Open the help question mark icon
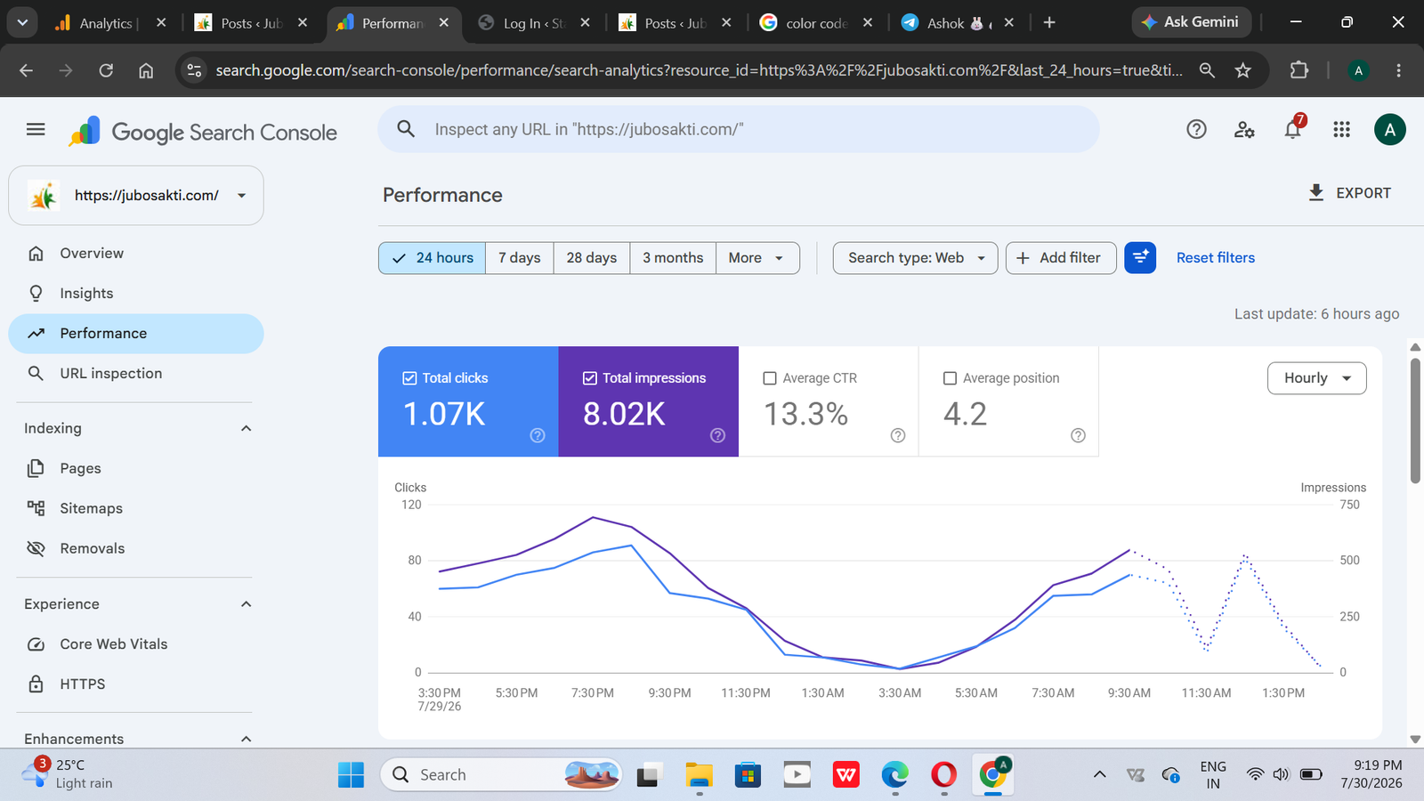 pos(1196,130)
